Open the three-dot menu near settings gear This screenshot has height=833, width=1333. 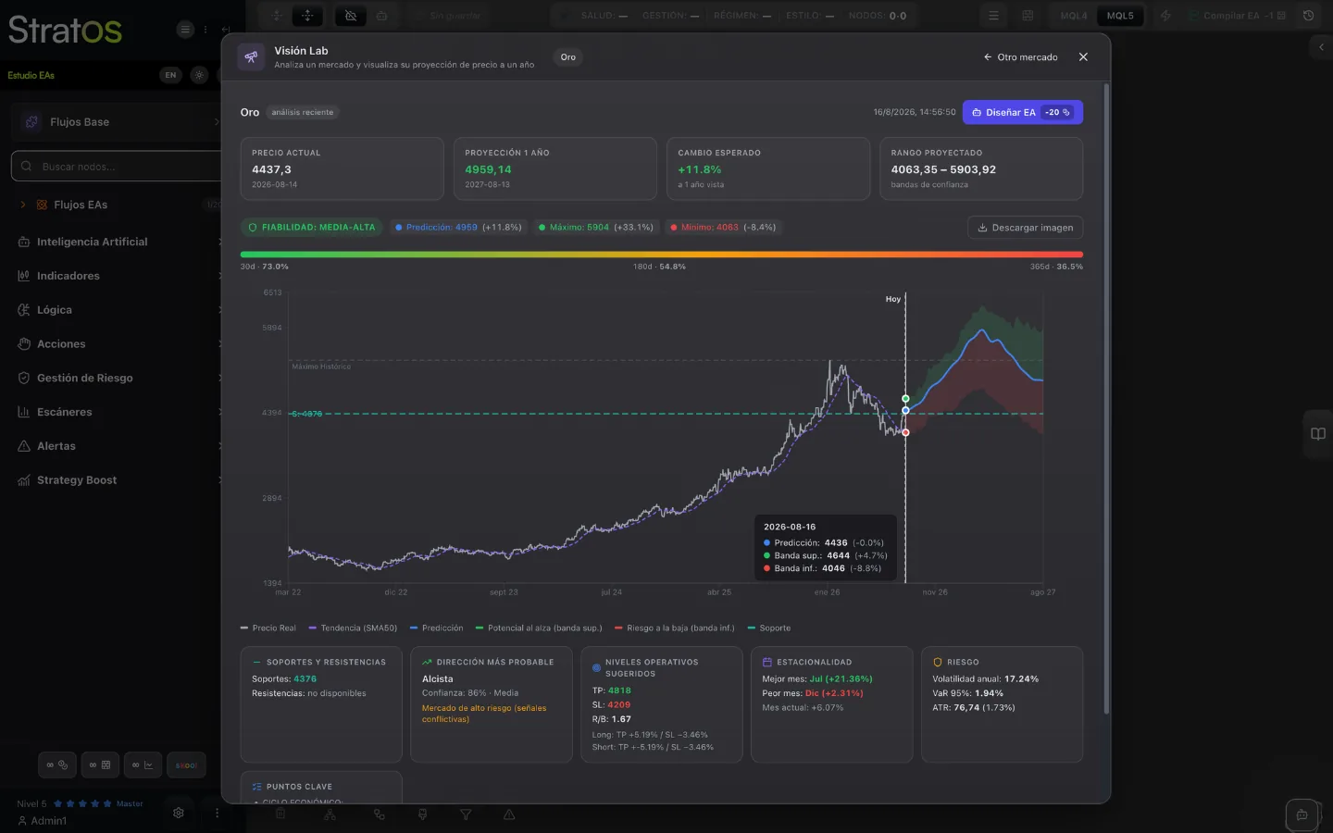pos(217,813)
